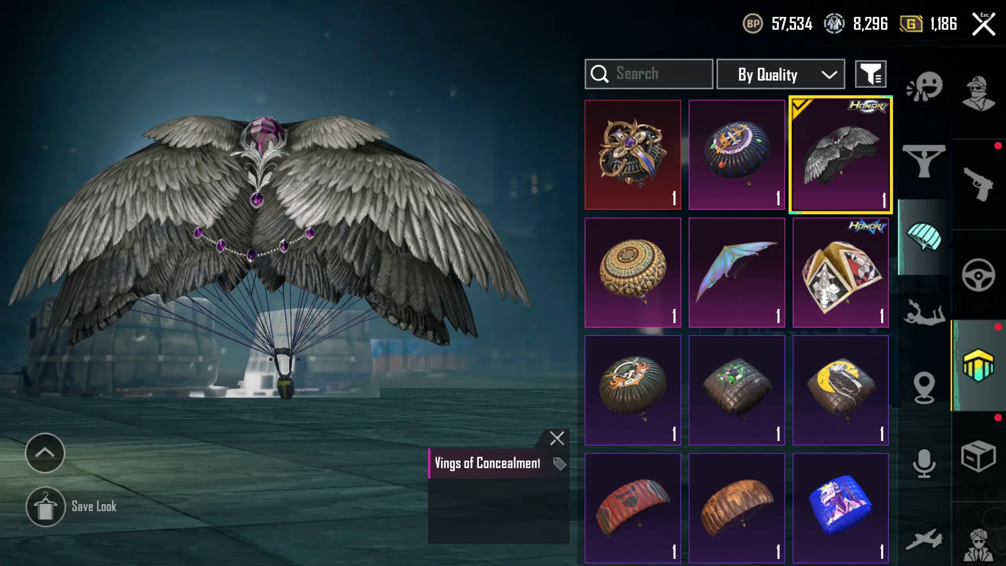Expand the panel with the up chevron
This screenshot has width=1006, height=566.
(45, 453)
